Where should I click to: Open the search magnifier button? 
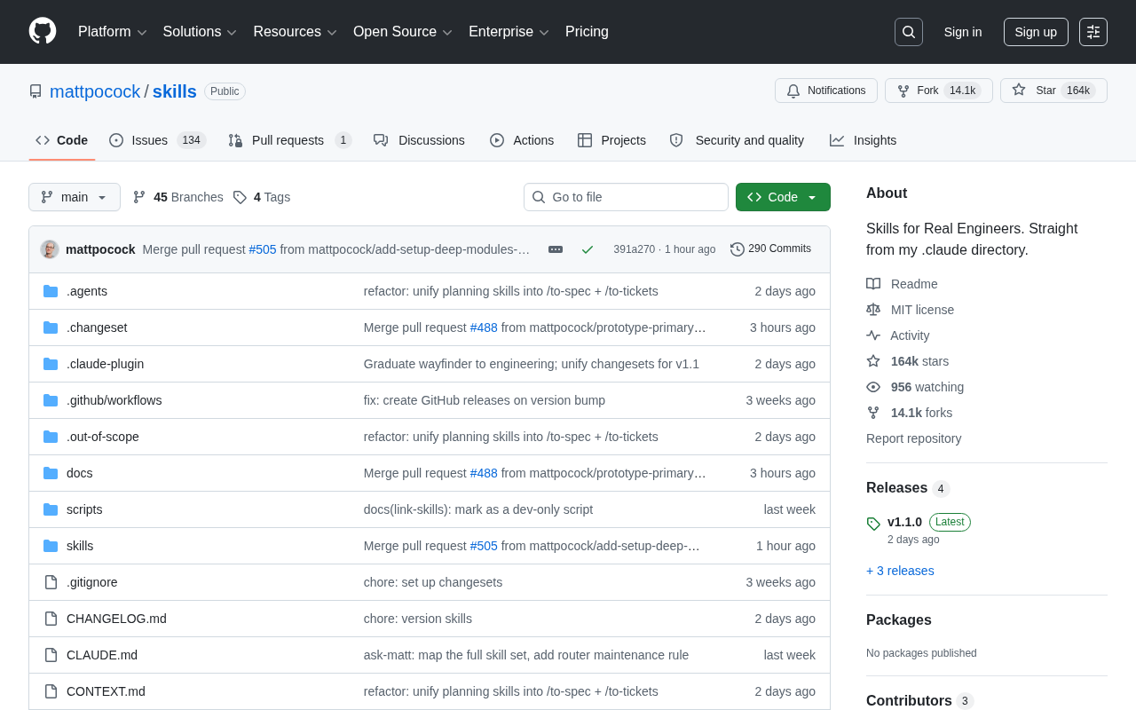tap(909, 32)
